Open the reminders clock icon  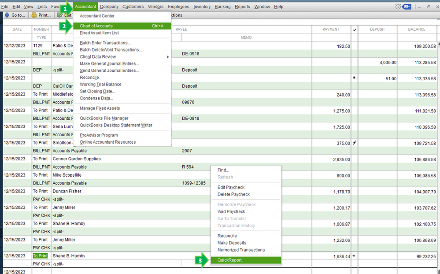[x=398, y=7]
